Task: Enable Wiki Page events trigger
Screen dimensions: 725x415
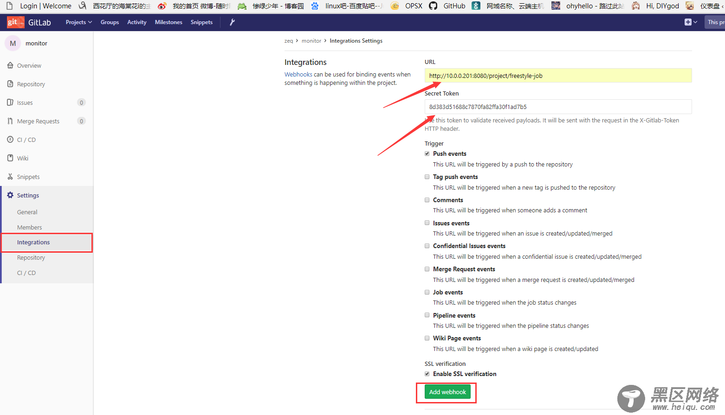Action: [x=427, y=338]
